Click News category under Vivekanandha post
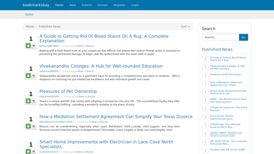The width and height of the screenshot is (274, 154). (80, 71)
